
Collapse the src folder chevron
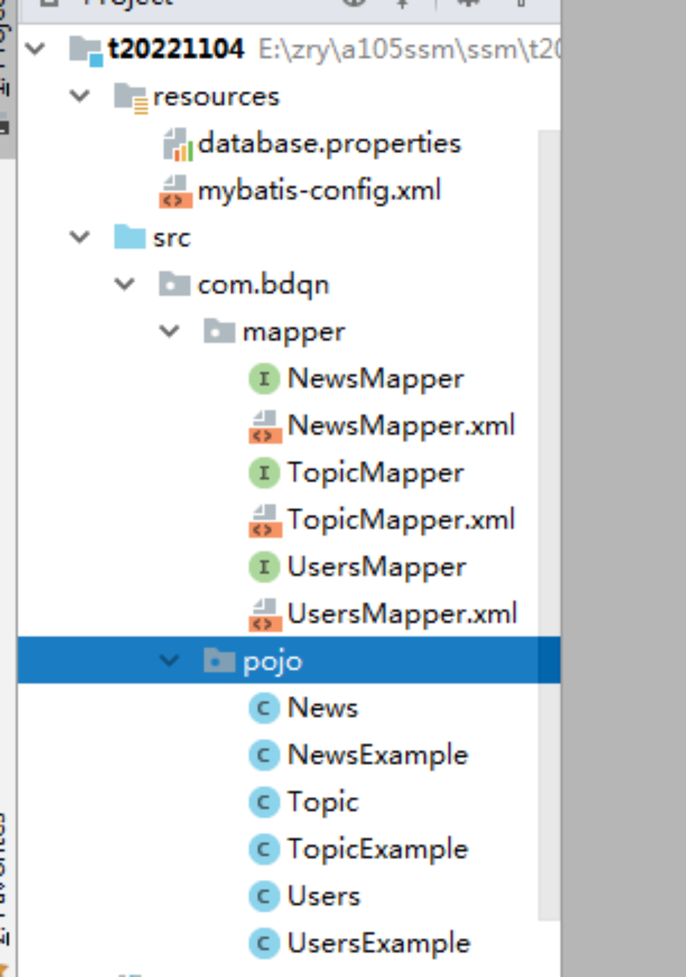(x=80, y=237)
